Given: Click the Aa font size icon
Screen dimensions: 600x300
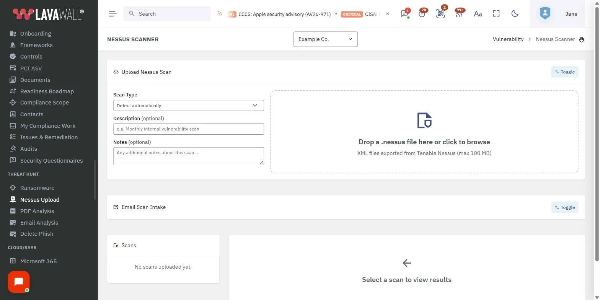Looking at the screenshot, I should (x=478, y=14).
